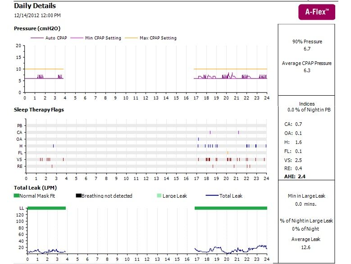Click the Average Leak statistic
Image resolution: width=351 pixels, height=264 pixels.
coord(307,242)
